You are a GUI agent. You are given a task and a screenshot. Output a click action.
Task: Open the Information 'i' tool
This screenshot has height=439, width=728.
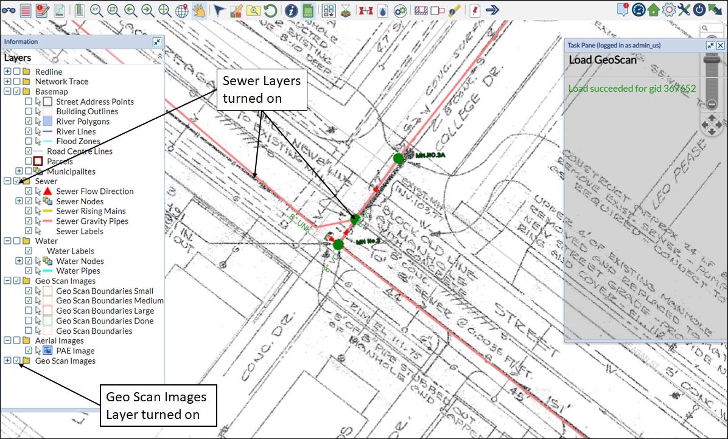click(x=292, y=10)
